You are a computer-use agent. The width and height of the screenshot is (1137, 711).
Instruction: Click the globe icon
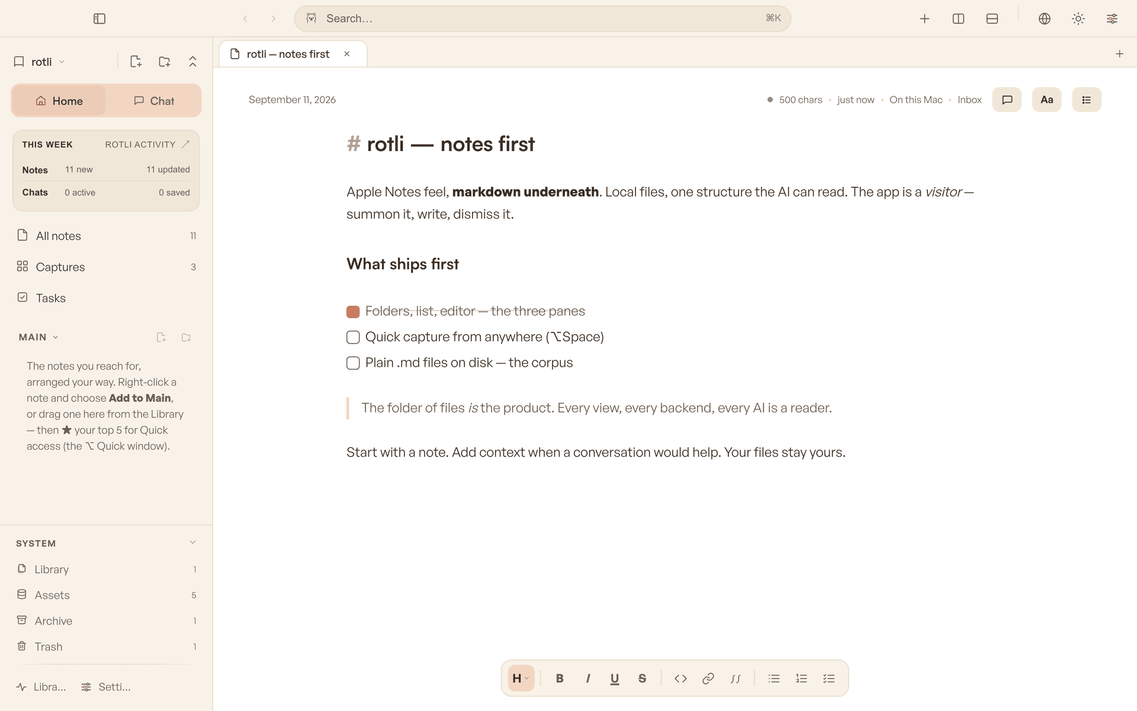click(1045, 19)
